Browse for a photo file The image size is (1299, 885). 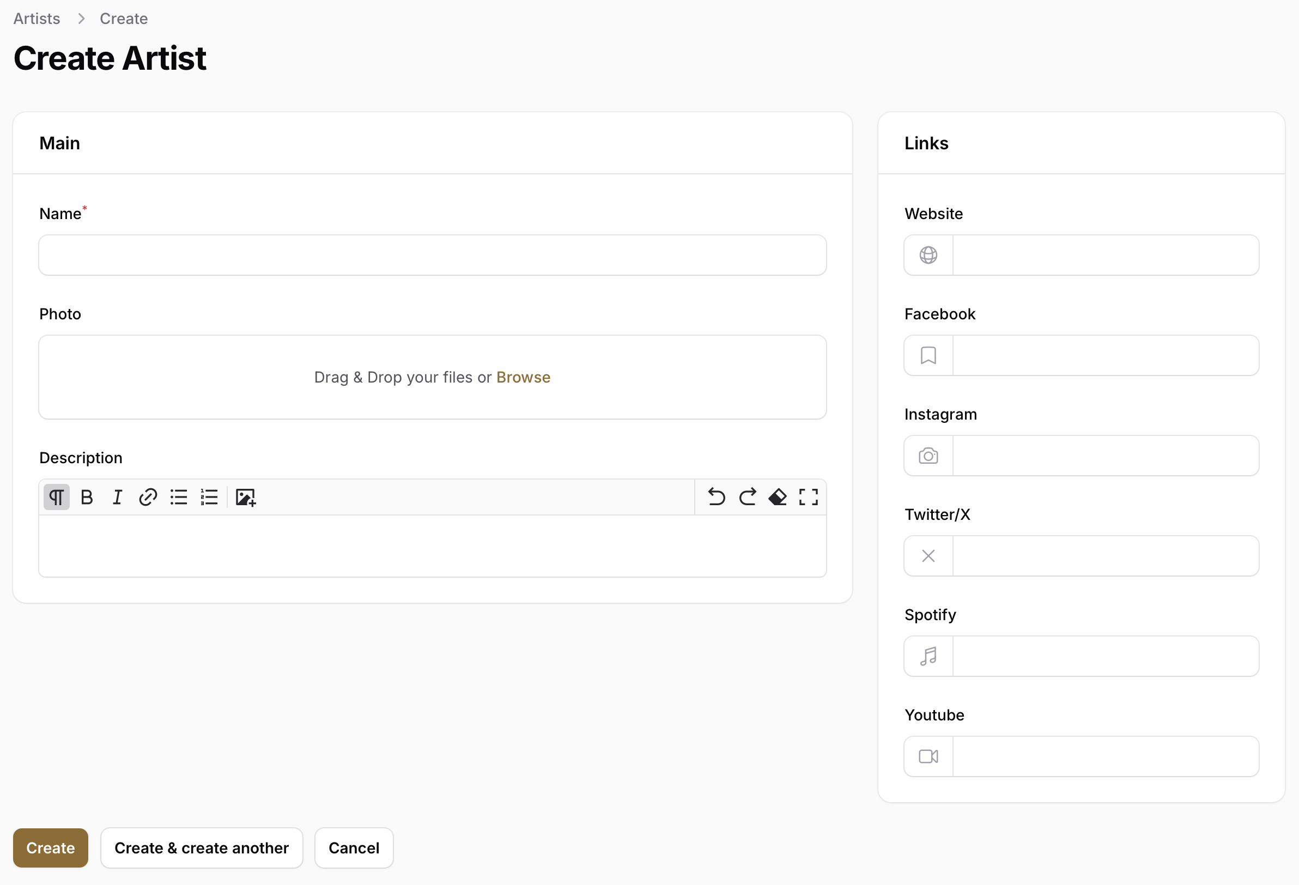523,377
